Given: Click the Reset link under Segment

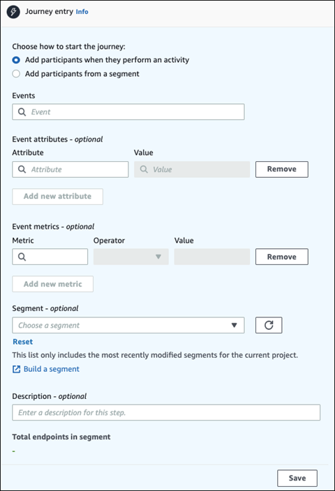Looking at the screenshot, I should [22, 342].
